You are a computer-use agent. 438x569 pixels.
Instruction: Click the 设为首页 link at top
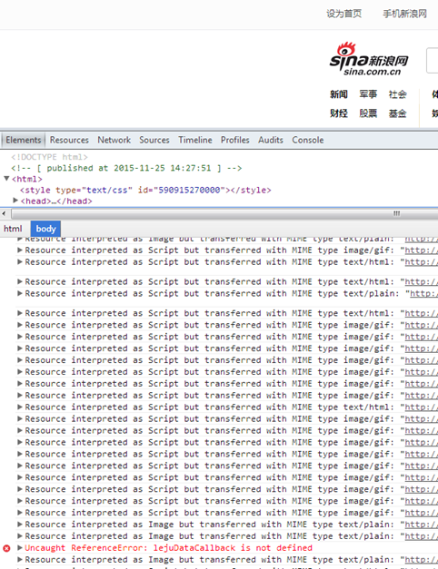pyautogui.click(x=343, y=14)
